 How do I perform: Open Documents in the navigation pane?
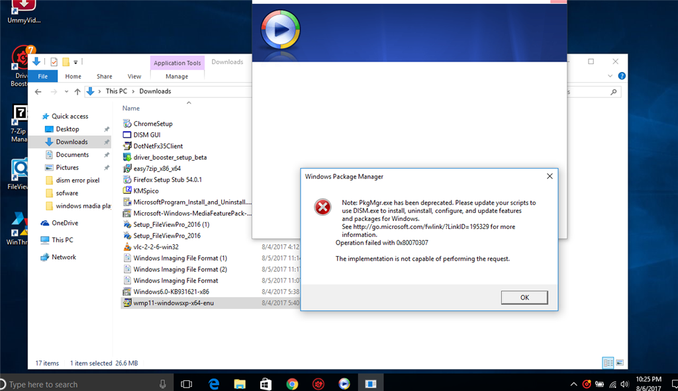[72, 155]
